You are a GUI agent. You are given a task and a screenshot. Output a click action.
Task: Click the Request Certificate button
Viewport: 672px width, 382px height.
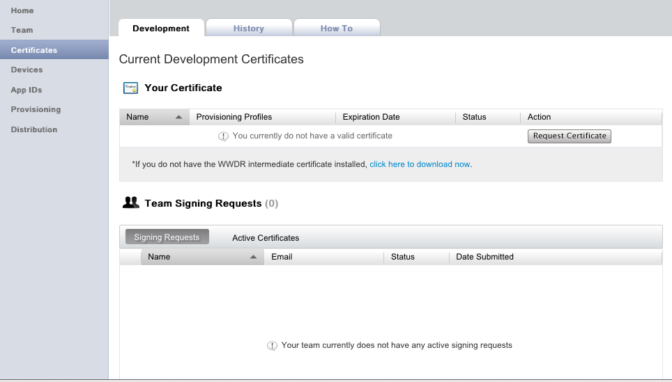pyautogui.click(x=569, y=136)
